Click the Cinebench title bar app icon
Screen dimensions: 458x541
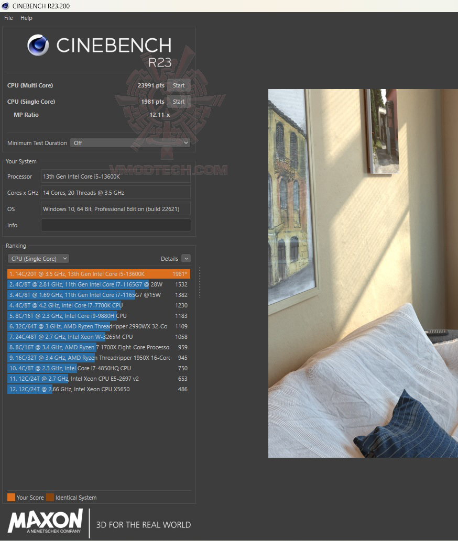pos(6,6)
